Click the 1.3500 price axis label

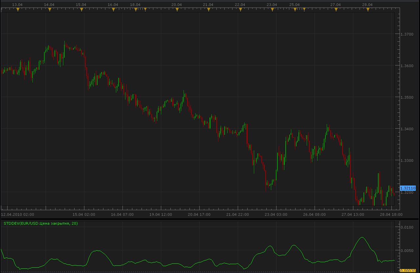coord(408,97)
